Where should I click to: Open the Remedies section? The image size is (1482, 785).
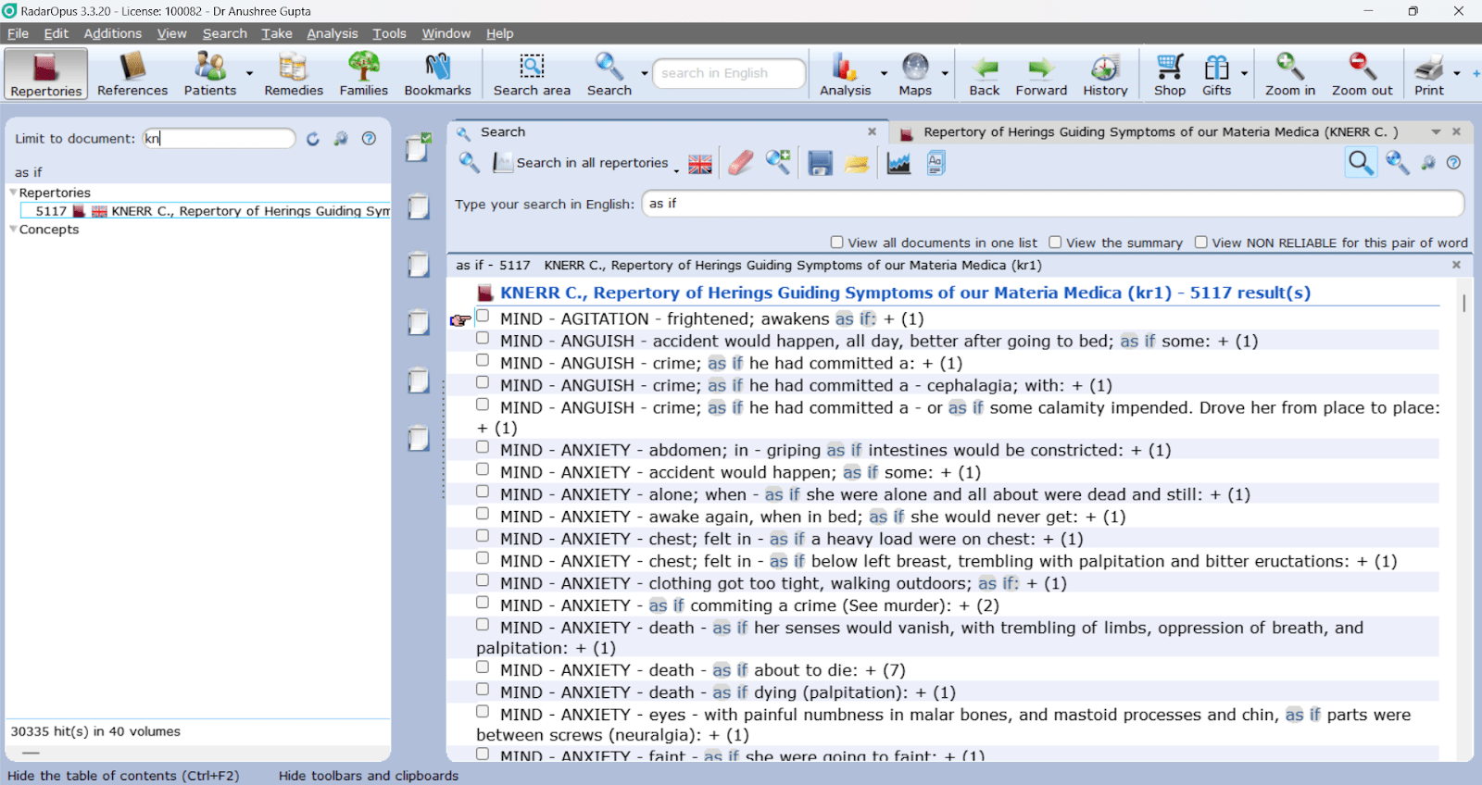point(294,74)
